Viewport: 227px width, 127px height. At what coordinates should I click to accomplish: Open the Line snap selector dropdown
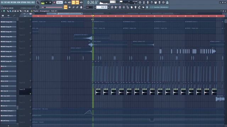89,7
